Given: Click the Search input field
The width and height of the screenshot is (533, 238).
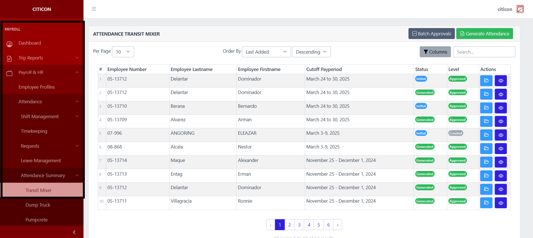Looking at the screenshot, I should coord(484,52).
